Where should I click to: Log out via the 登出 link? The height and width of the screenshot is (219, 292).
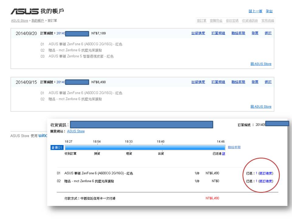tap(269, 11)
